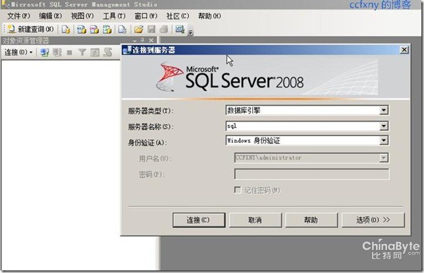The height and width of the screenshot is (273, 424).
Task: Toggle the 记住密码 (Remember password) checkbox
Action: tap(238, 190)
